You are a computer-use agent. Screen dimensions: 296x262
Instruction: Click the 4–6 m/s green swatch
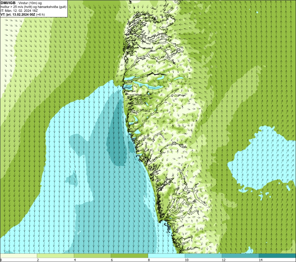pyautogui.click(x=92, y=256)
